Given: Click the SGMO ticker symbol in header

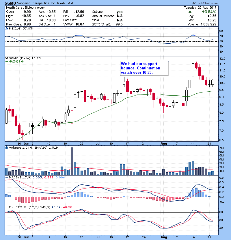Looking at the screenshot, I should coord(10,3).
